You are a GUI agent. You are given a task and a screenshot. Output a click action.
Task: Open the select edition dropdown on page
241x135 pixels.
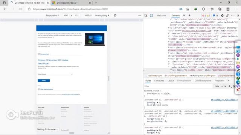click(x=55, y=74)
